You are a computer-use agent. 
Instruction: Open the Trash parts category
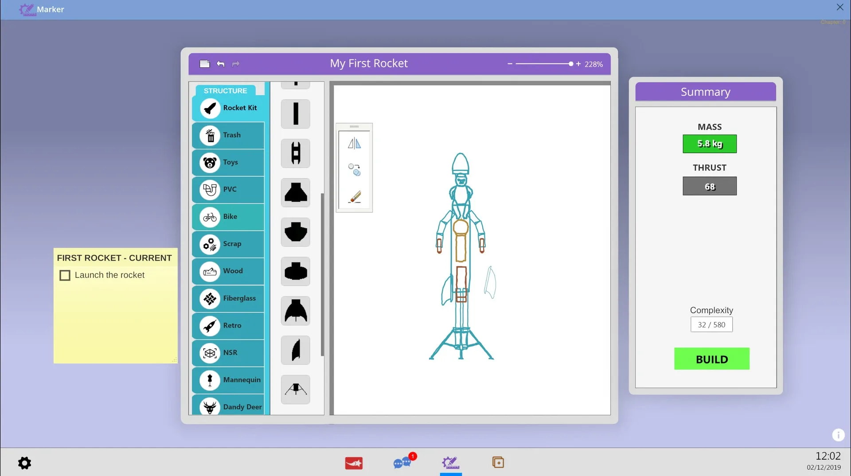click(x=228, y=135)
